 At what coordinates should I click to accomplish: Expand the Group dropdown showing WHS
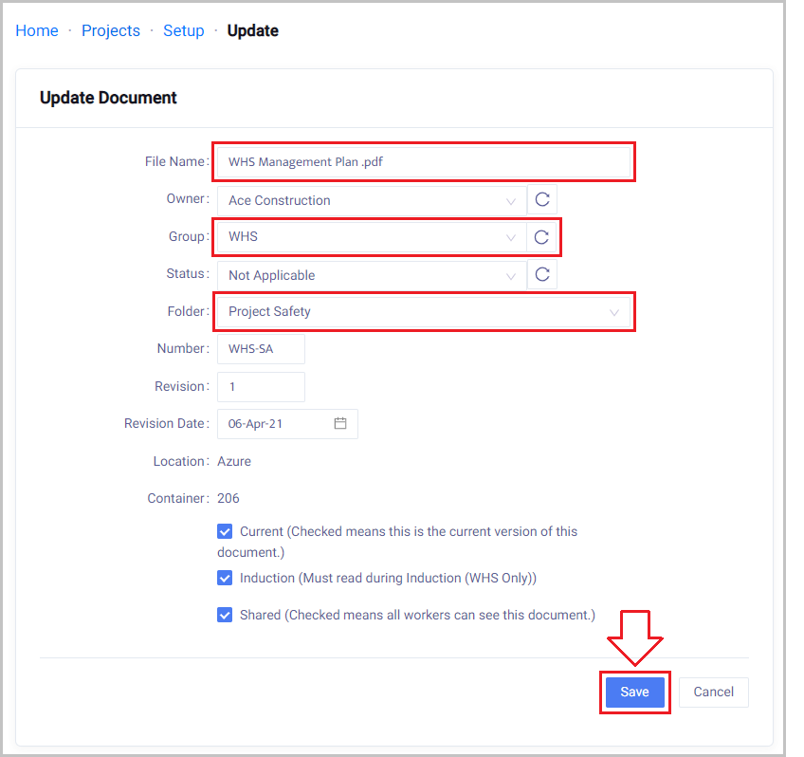372,237
